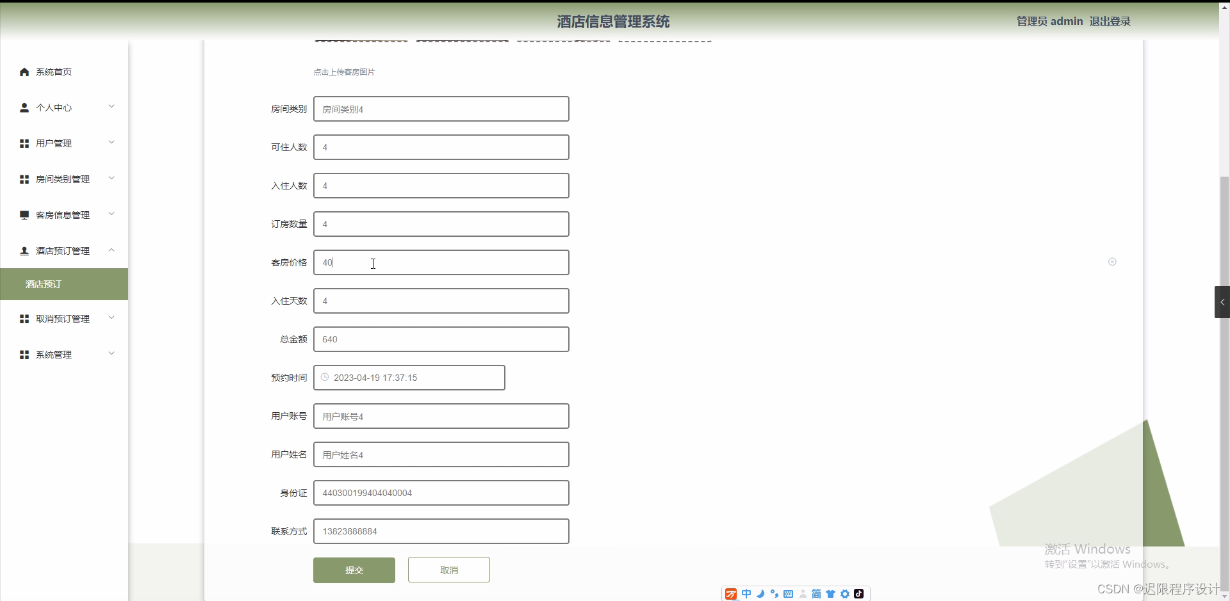Click the moon icon in IME toolbar
This screenshot has height=601, width=1230.
(x=760, y=594)
